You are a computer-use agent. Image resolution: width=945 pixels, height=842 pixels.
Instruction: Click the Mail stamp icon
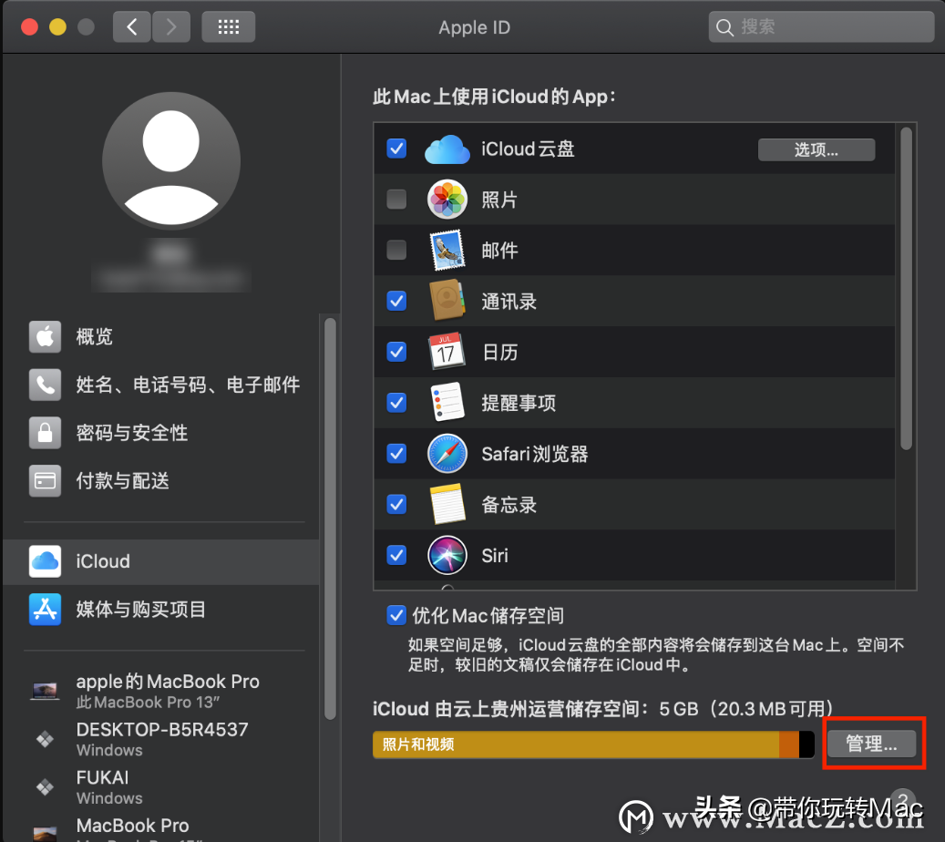(447, 250)
